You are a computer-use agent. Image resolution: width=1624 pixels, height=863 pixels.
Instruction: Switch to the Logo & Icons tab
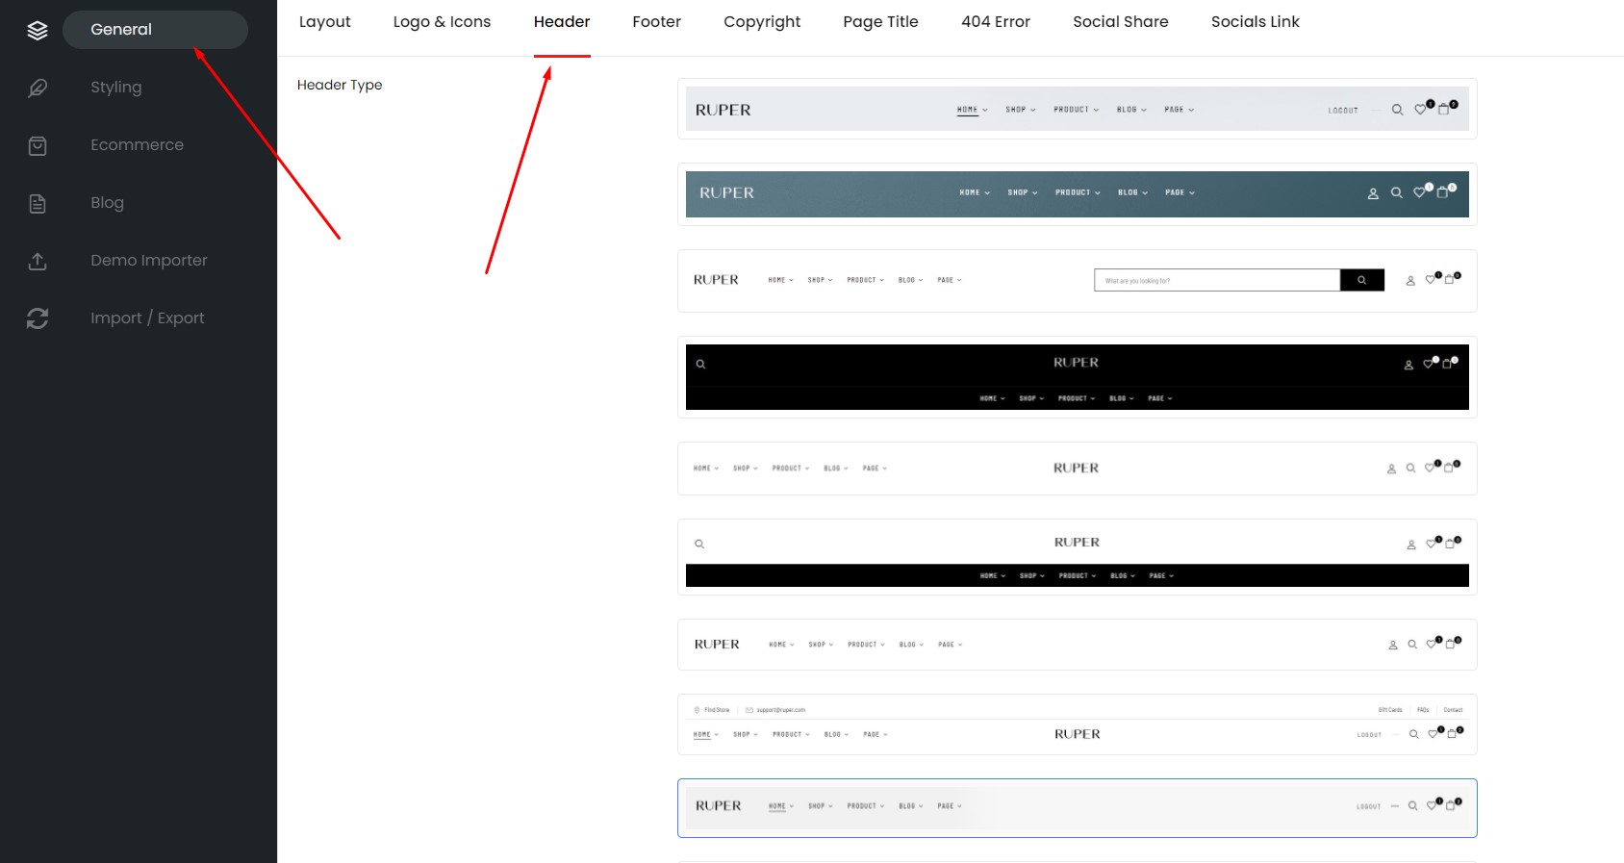[x=442, y=22]
